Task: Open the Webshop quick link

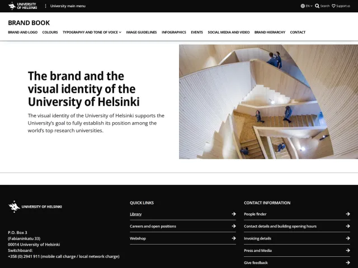Action: pos(138,238)
